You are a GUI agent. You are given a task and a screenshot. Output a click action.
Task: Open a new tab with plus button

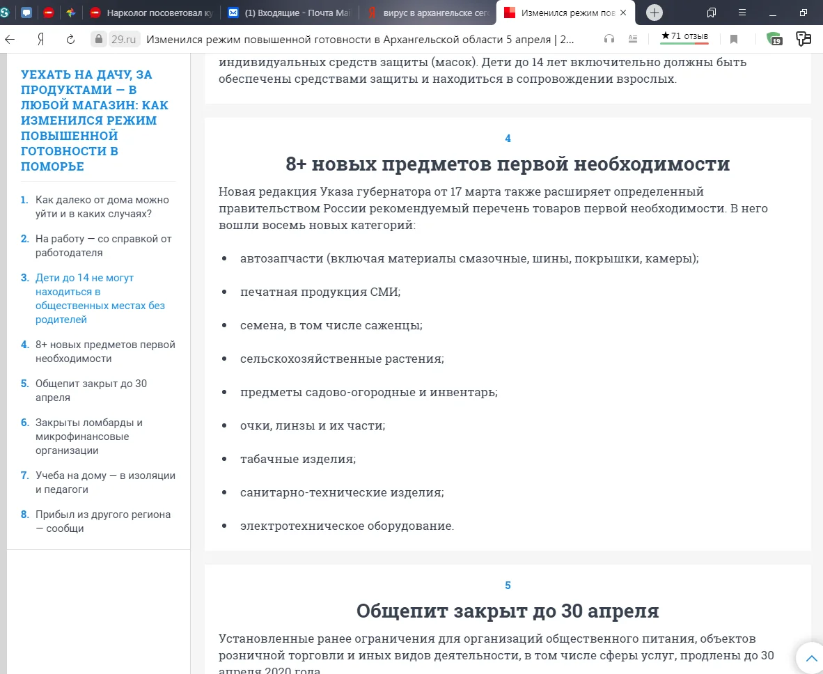654,13
